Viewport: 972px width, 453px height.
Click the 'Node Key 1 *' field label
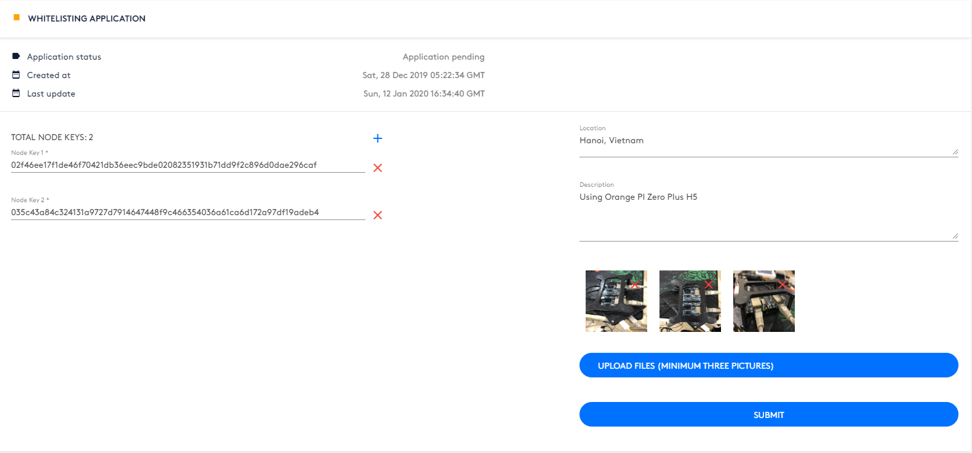coord(30,152)
